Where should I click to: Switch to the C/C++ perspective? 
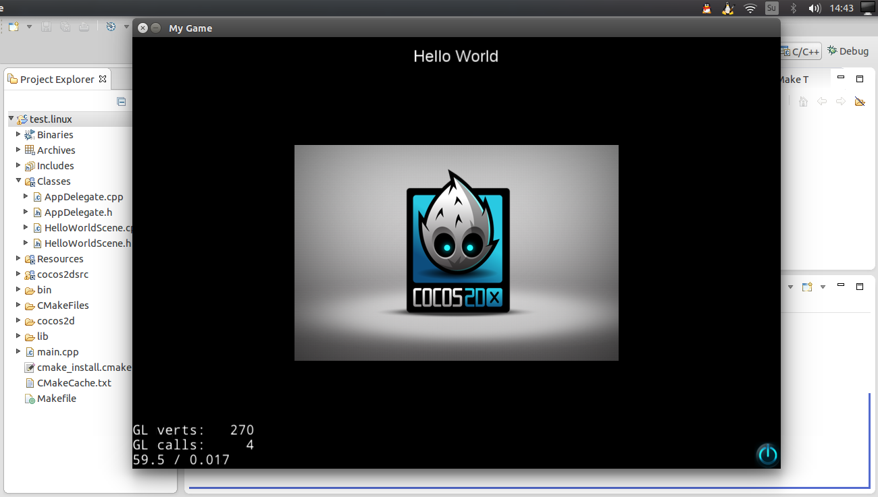tap(801, 51)
